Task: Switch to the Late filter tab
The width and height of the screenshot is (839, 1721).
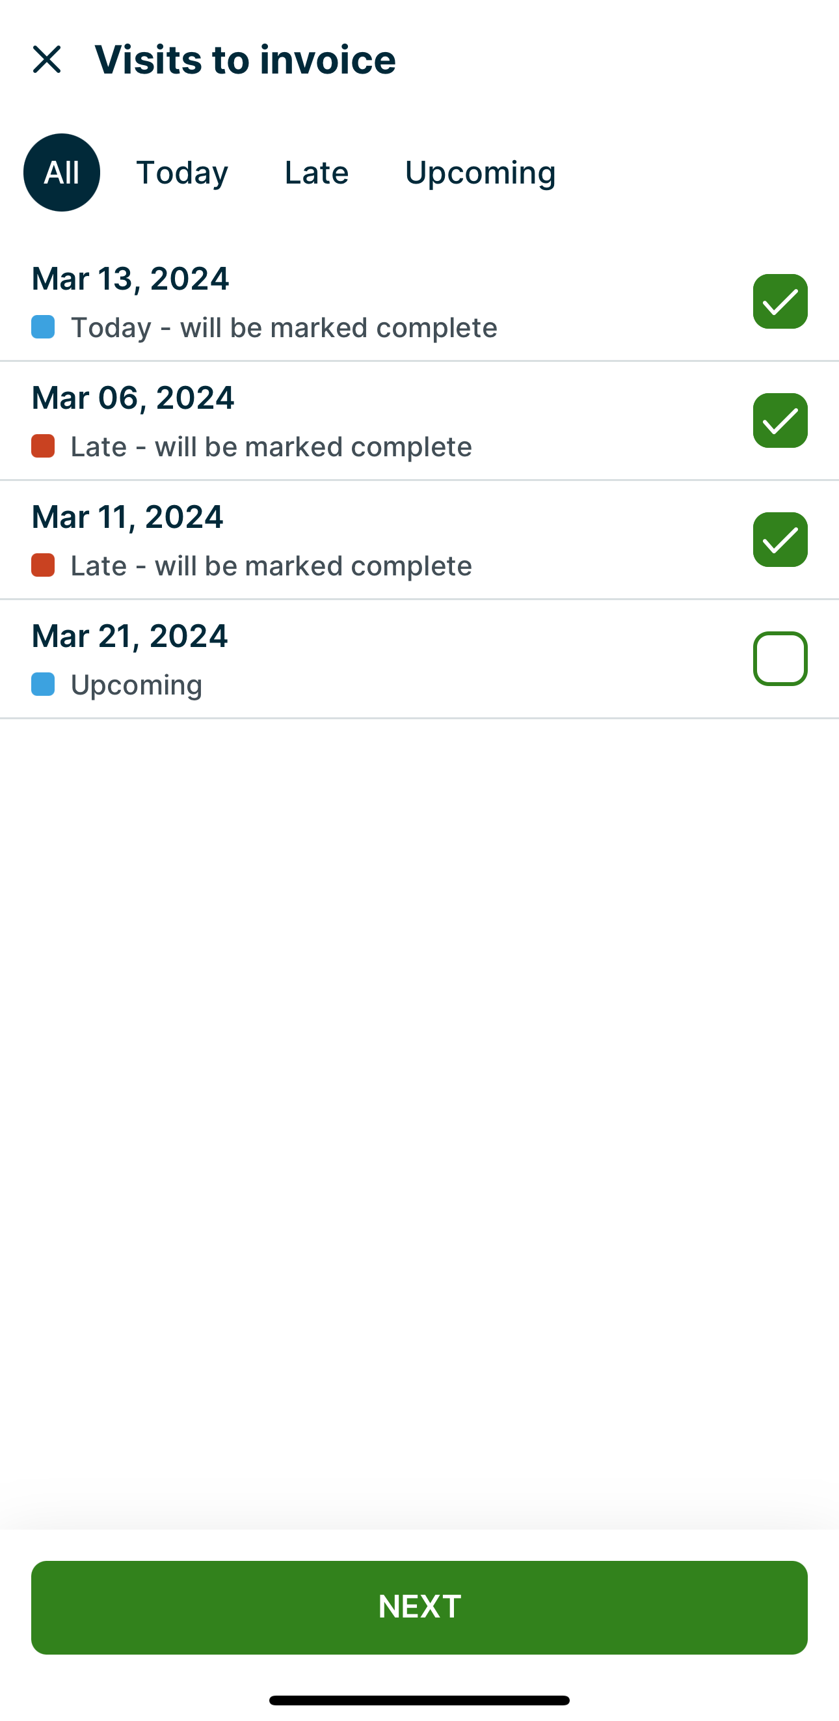Action: pyautogui.click(x=316, y=172)
